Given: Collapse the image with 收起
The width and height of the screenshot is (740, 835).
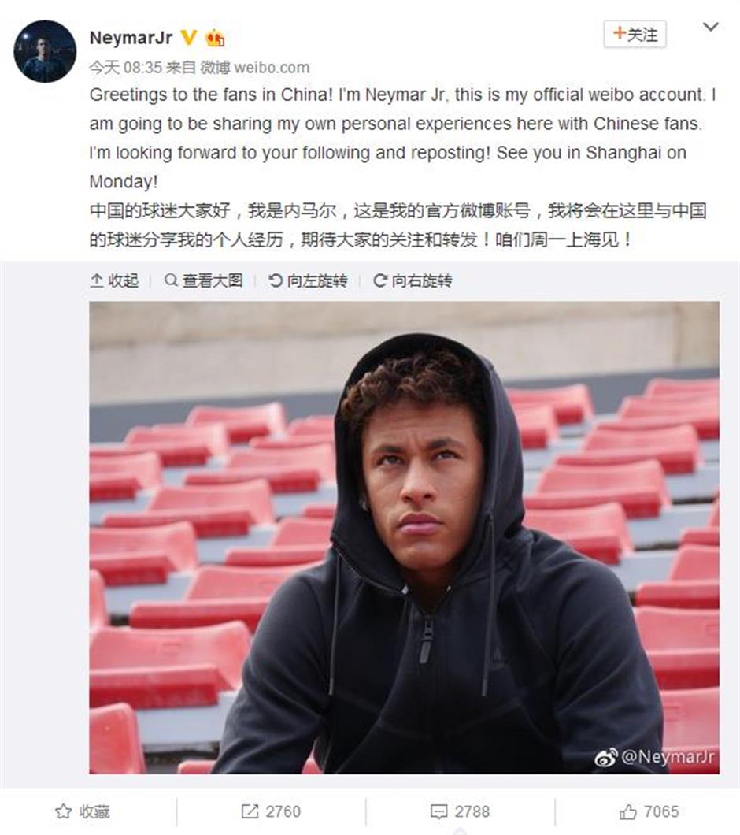Looking at the screenshot, I should tap(114, 280).
